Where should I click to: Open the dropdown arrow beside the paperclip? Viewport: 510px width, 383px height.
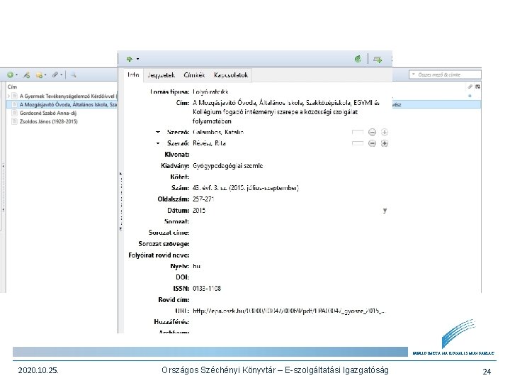tap(61, 75)
